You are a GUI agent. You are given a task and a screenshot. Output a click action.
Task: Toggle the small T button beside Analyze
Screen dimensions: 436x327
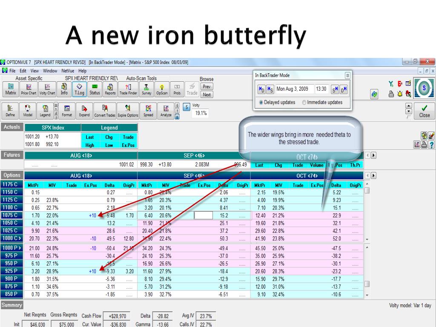[x=177, y=111]
